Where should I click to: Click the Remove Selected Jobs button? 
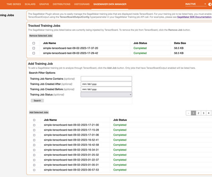pyautogui.click(x=41, y=36)
